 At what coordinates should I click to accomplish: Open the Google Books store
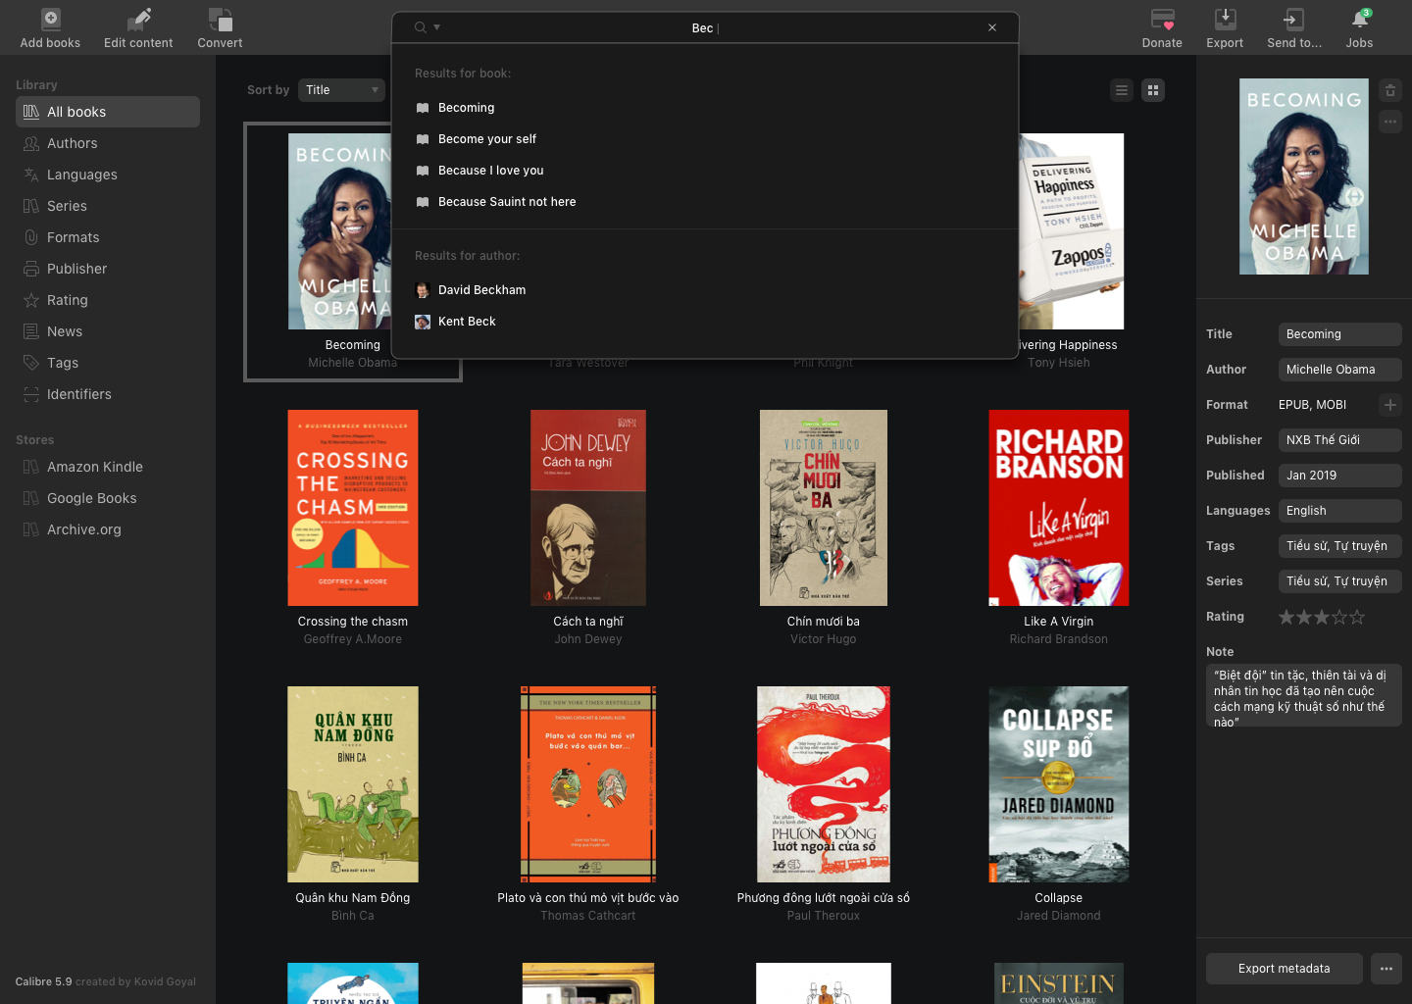[x=108, y=498]
